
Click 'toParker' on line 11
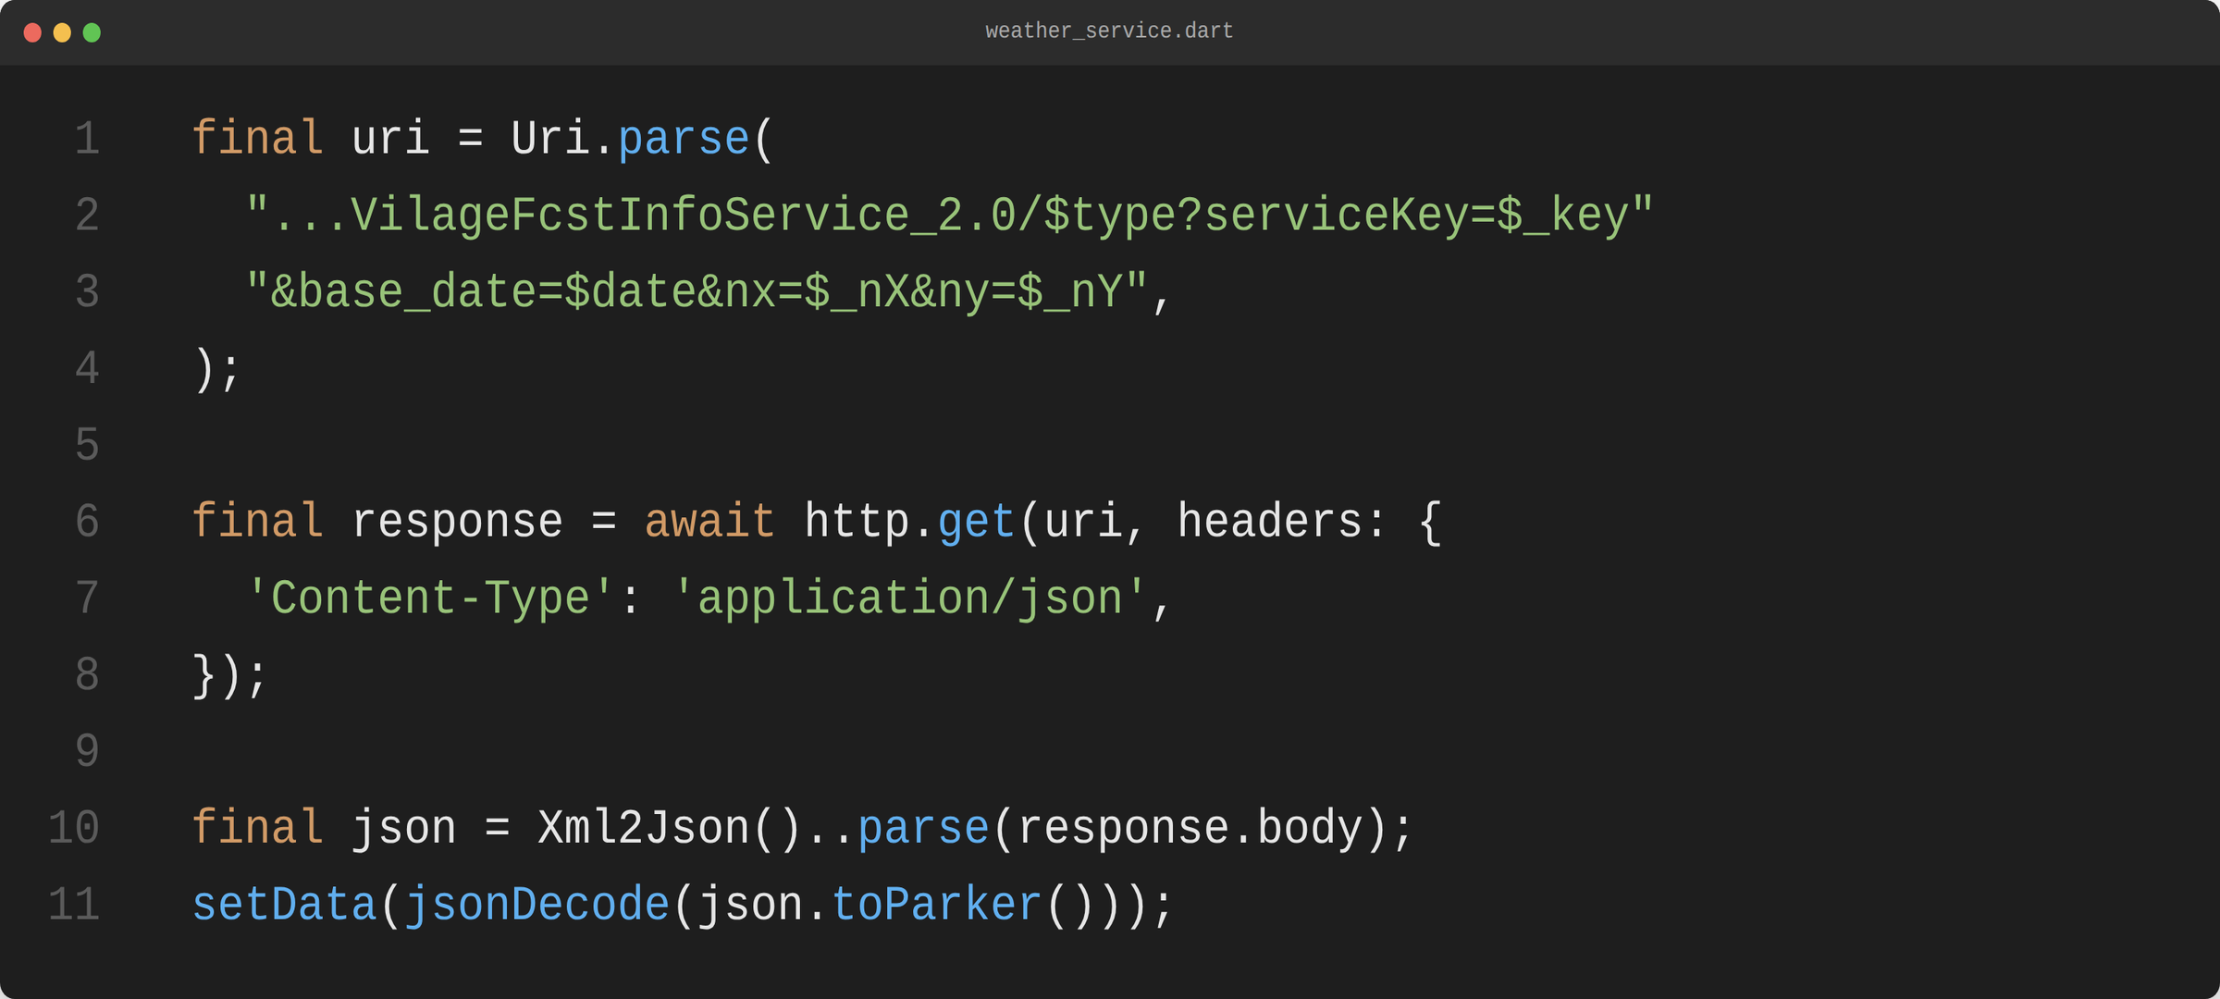point(937,905)
